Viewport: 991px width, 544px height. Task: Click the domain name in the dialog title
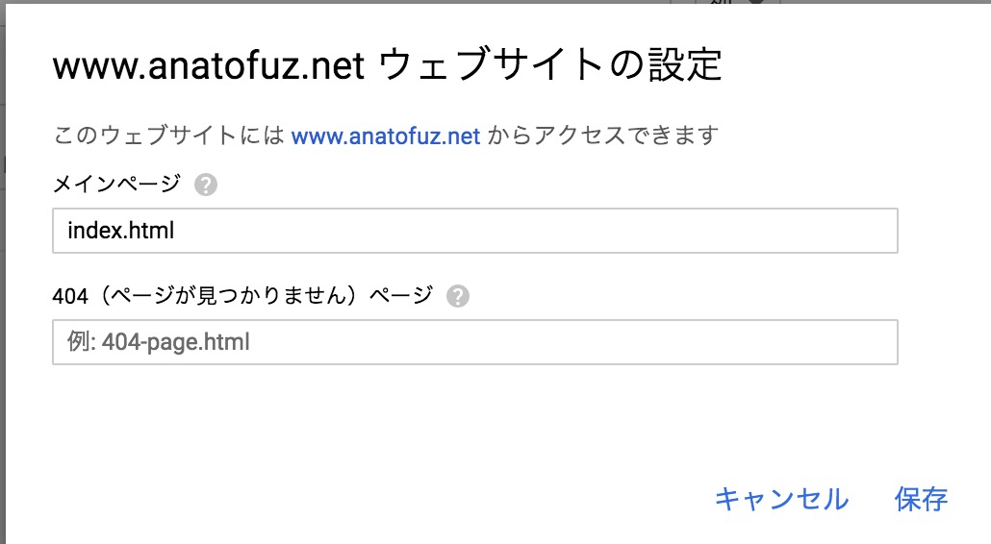tap(207, 68)
